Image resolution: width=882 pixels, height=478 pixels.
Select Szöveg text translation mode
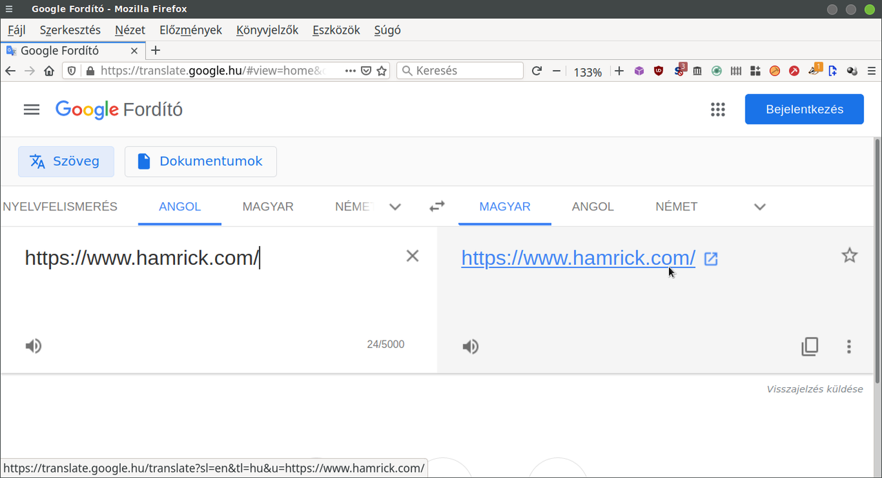tap(66, 162)
